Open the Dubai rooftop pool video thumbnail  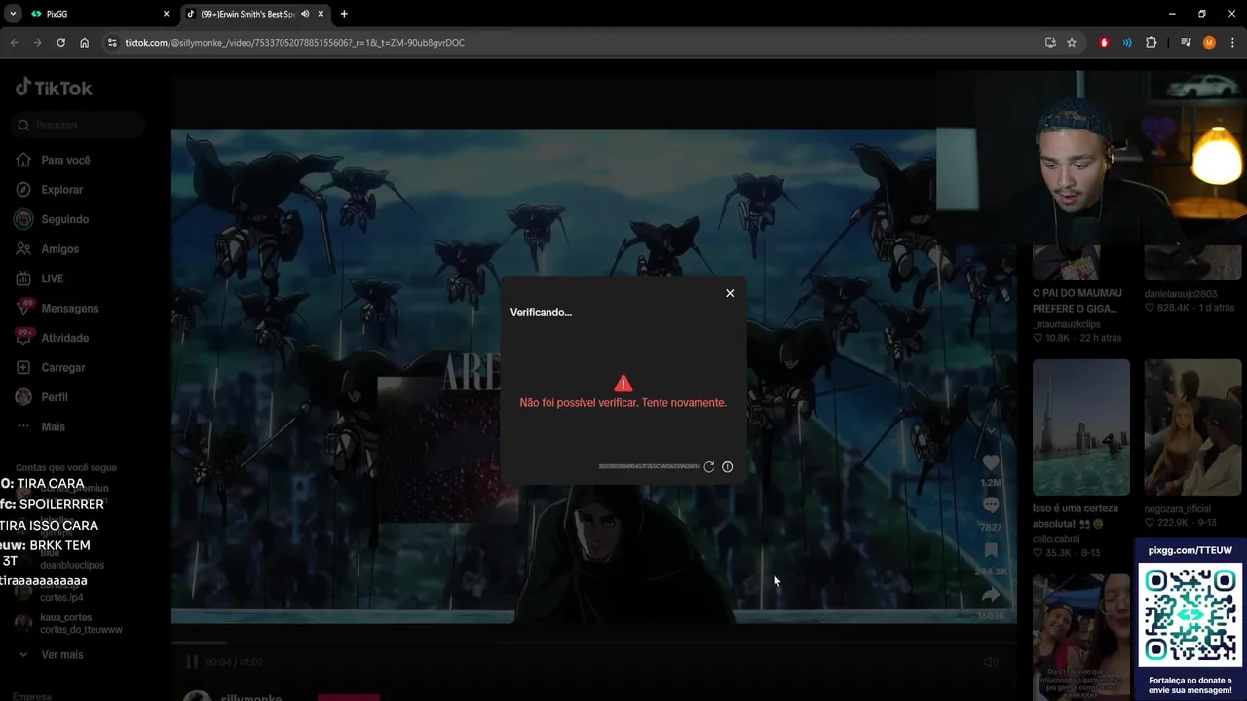point(1081,427)
